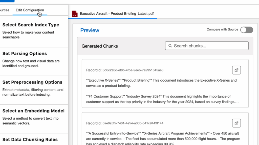259x145 pixels.
Task: Click the red PDF file icon
Action: [x=75, y=14]
